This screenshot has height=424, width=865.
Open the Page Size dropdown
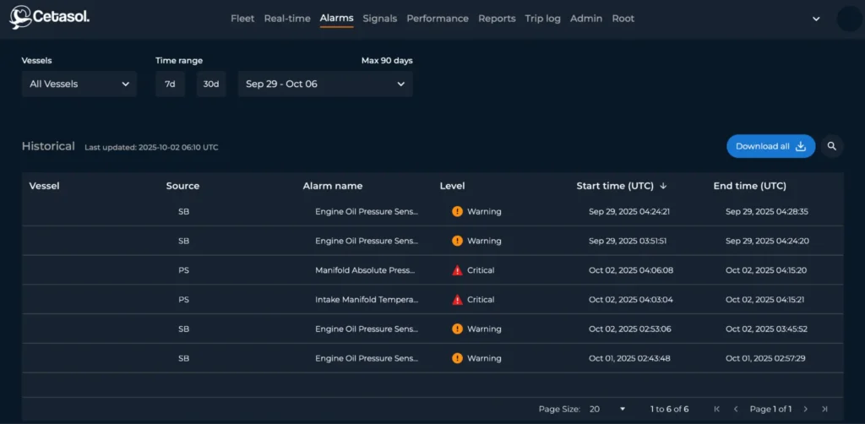(x=607, y=409)
